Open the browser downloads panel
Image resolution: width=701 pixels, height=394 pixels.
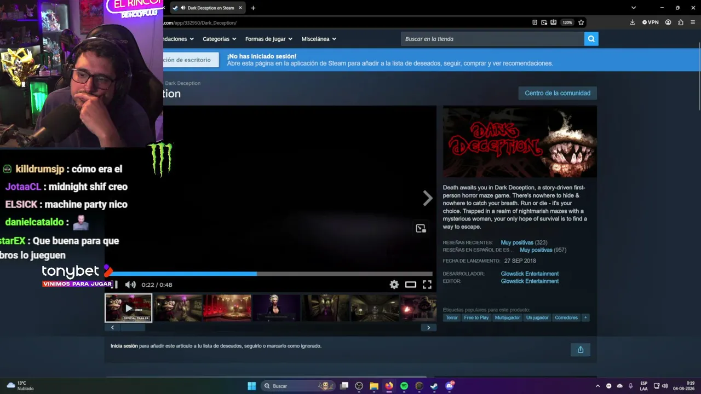(x=633, y=22)
